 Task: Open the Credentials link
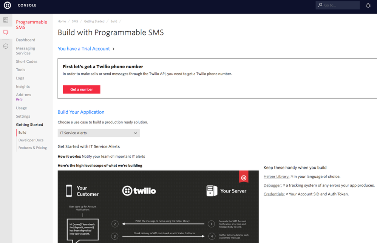[274, 194]
